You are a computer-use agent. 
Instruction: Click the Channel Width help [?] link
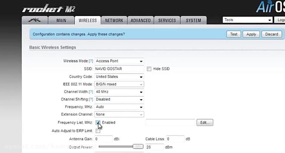(91, 92)
